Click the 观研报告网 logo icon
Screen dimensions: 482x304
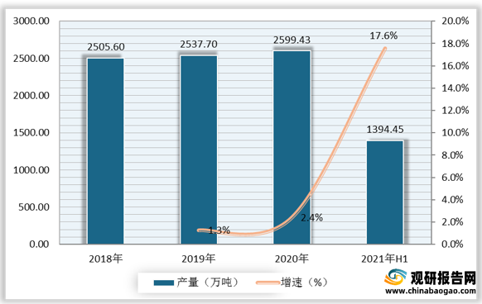pyautogui.click(x=396, y=278)
